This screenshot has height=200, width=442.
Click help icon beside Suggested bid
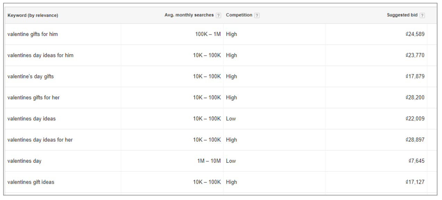(422, 16)
